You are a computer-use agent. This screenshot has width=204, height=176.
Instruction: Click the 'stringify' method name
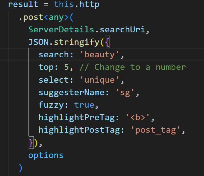pyautogui.click(x=77, y=42)
